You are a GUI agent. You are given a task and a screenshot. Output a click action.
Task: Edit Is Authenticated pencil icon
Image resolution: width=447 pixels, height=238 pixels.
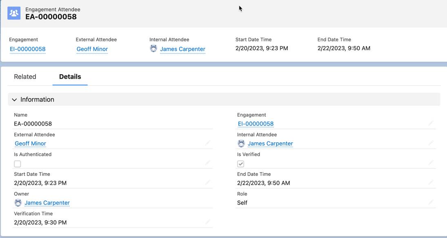click(207, 163)
